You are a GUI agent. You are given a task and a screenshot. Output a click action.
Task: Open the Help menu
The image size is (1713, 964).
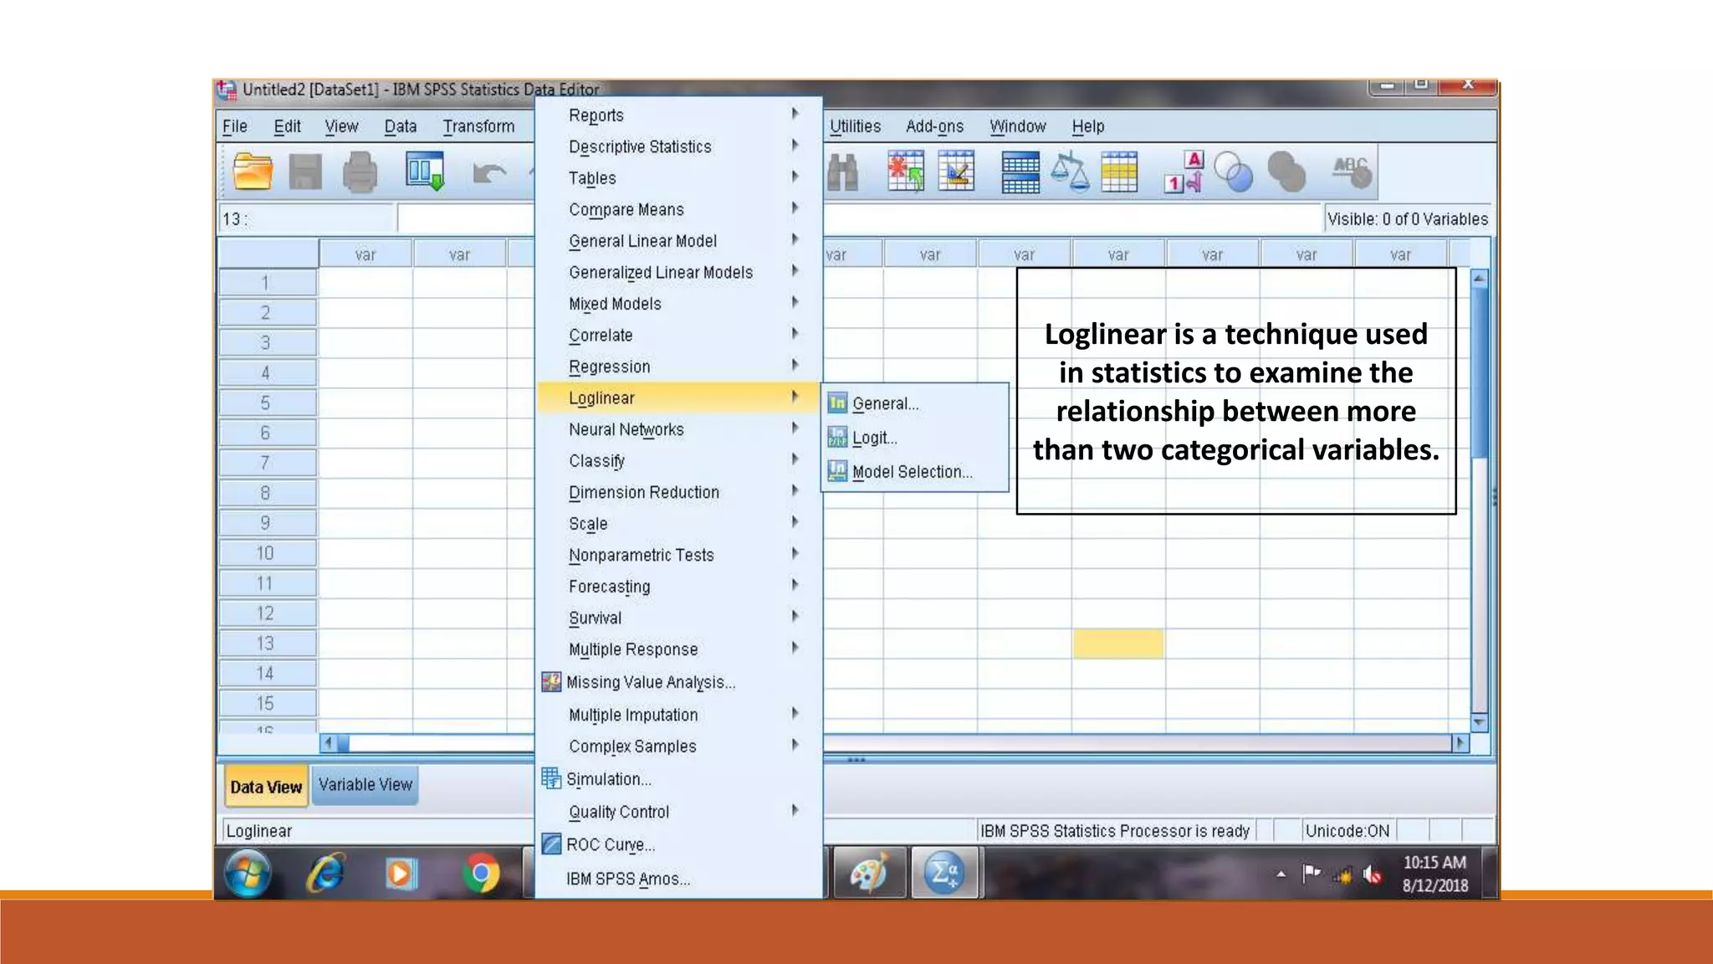click(x=1088, y=126)
